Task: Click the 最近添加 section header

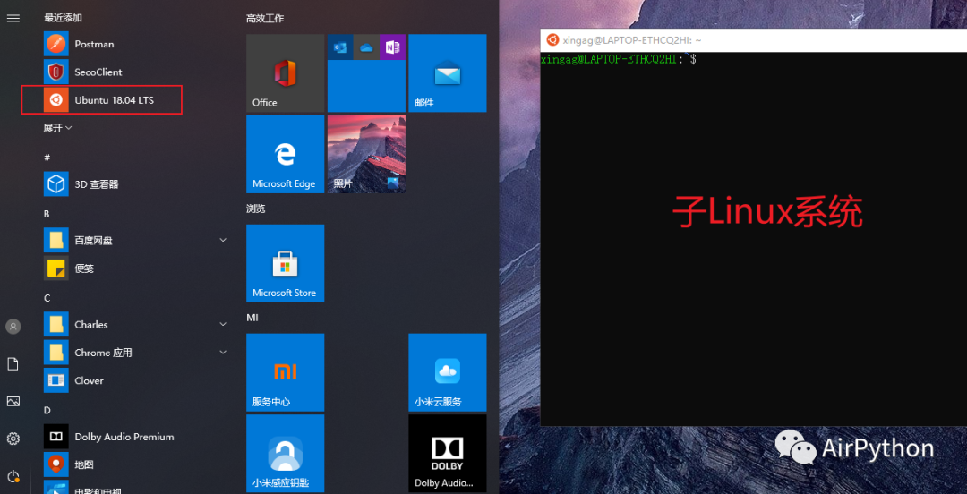Action: point(63,17)
